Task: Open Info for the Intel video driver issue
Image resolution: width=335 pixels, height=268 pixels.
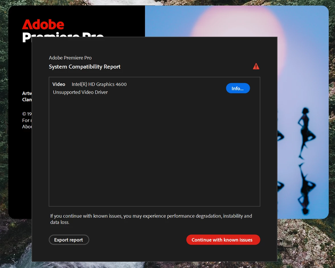Action: point(238,88)
